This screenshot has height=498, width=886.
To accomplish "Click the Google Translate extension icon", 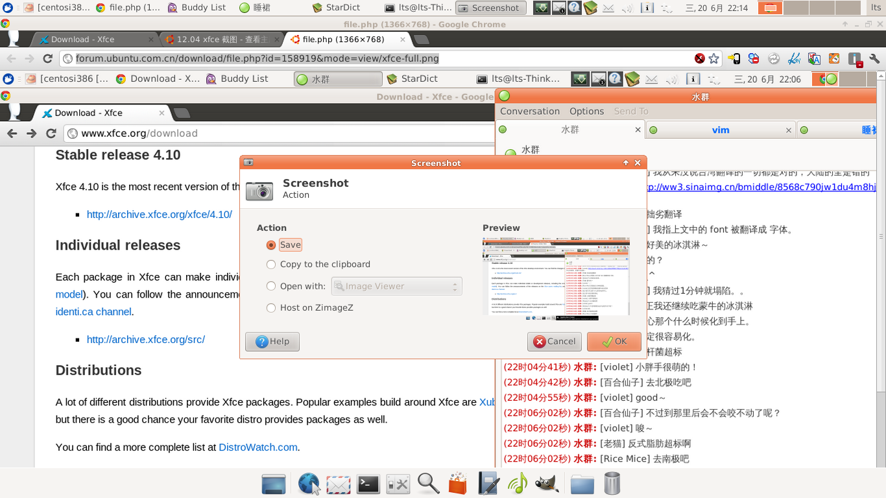I will pyautogui.click(x=814, y=58).
